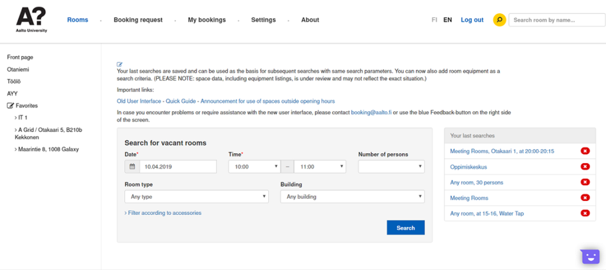Click the calendar icon in Date field

pos(132,167)
